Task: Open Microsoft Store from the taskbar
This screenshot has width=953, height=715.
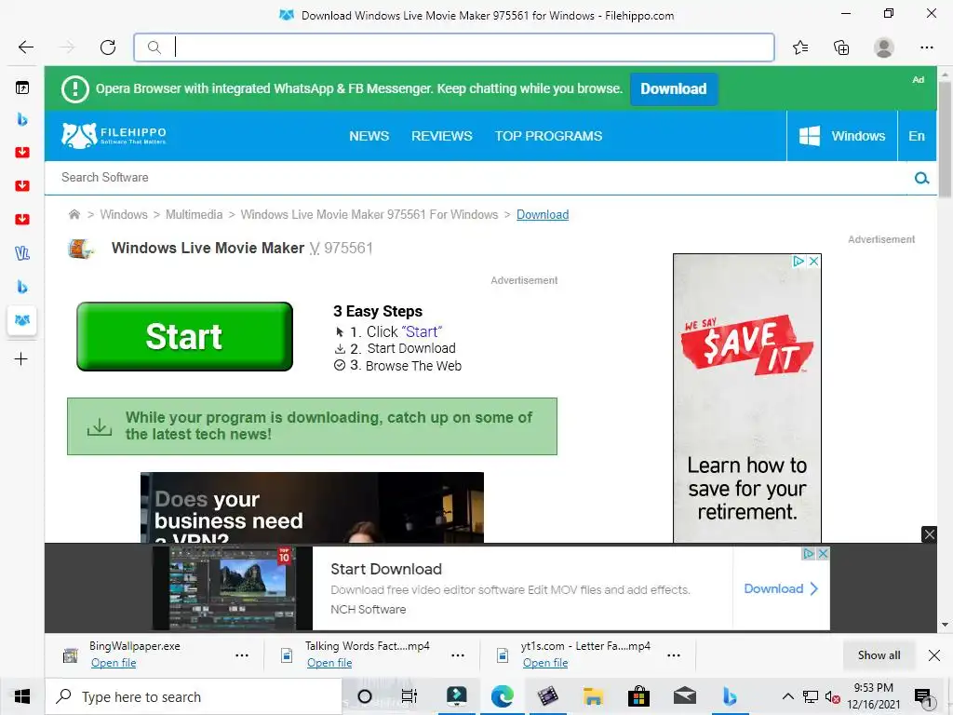Action: coord(638,696)
